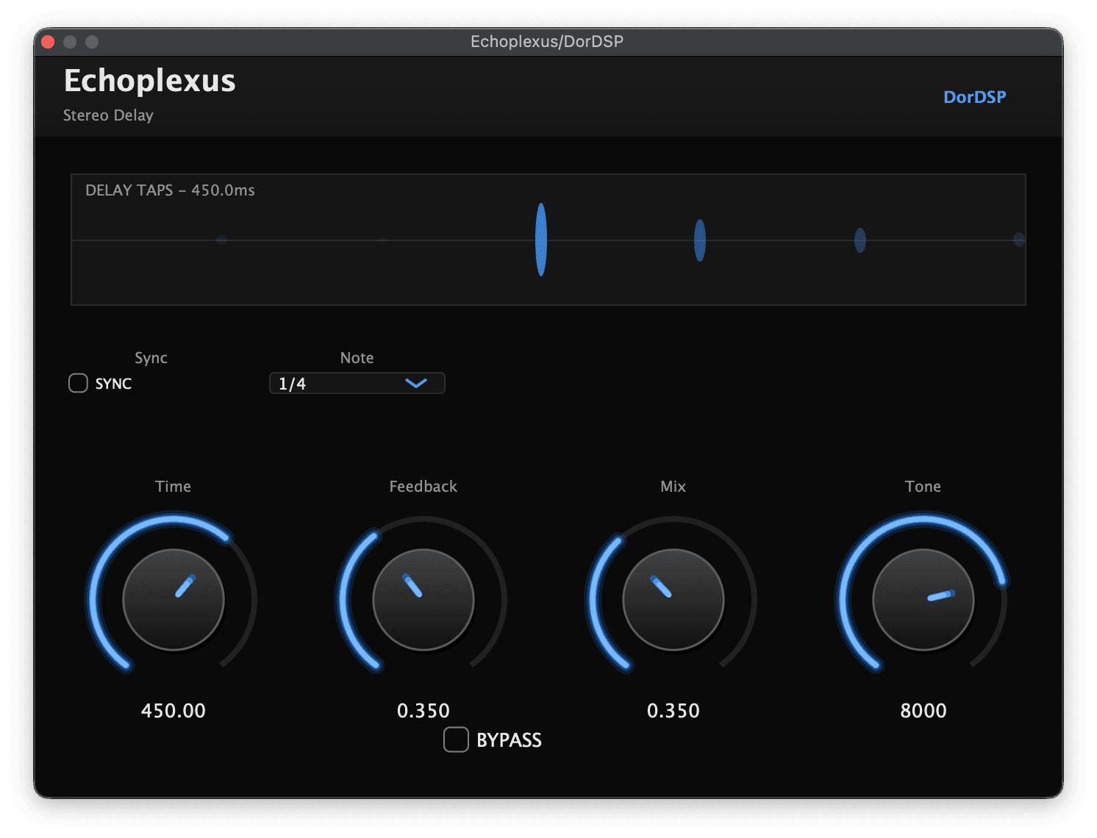1097x838 pixels.
Task: Adjust the Feedback knob
Action: 423,601
